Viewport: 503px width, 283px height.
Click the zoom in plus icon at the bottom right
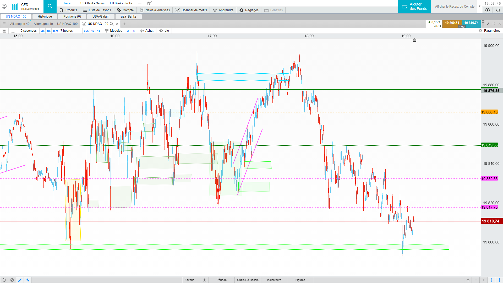484,280
